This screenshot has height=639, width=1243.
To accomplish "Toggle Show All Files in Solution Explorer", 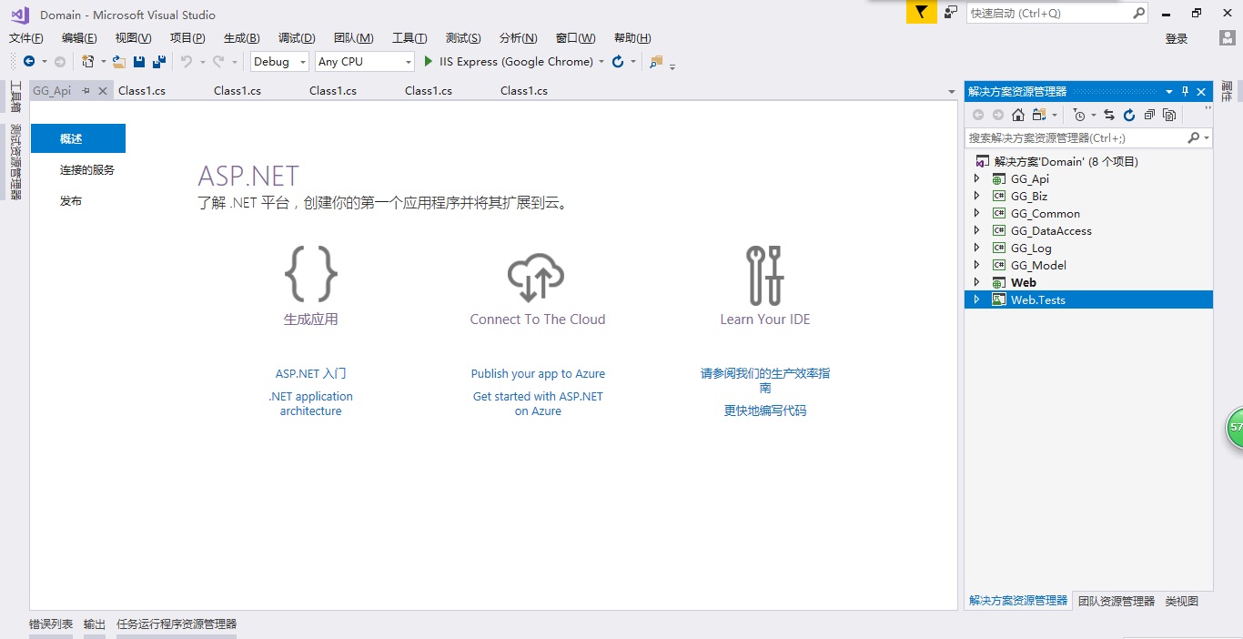I will click(1169, 115).
